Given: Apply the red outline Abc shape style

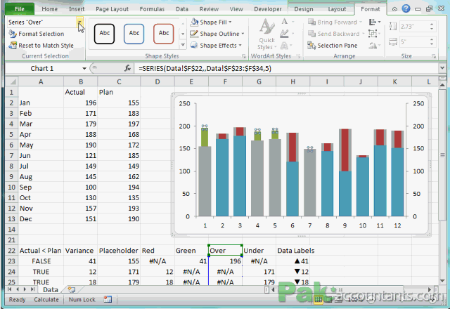Looking at the screenshot, I should 164,34.
